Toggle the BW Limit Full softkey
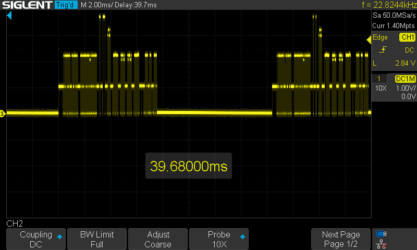Viewport: 417px width, 250px height. point(97,239)
